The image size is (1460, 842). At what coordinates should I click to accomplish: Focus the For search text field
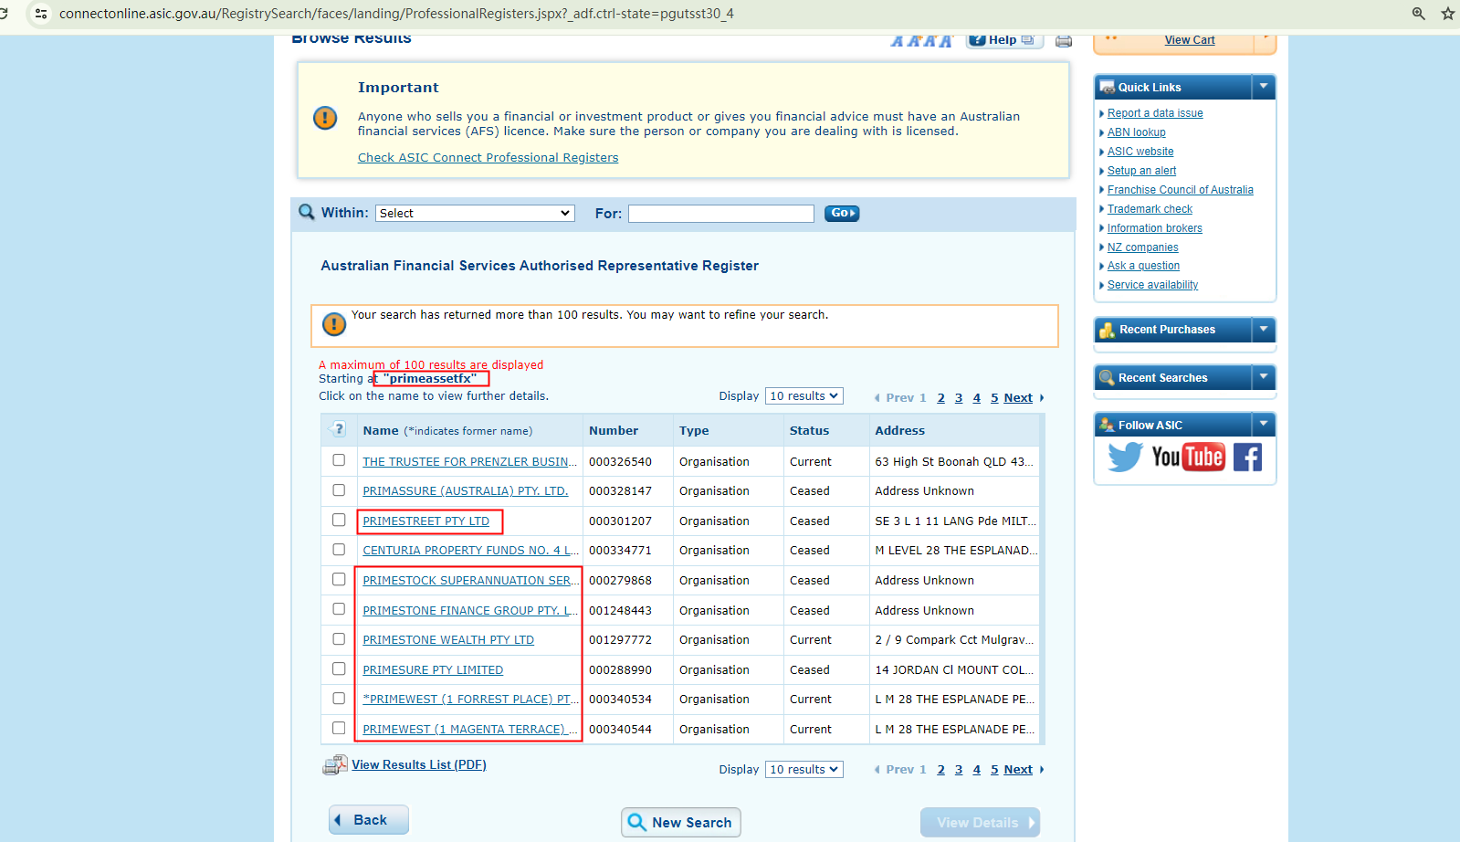pos(721,214)
